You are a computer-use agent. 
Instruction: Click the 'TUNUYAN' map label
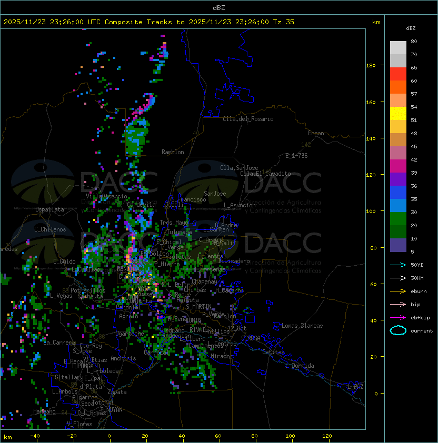click(x=112, y=410)
